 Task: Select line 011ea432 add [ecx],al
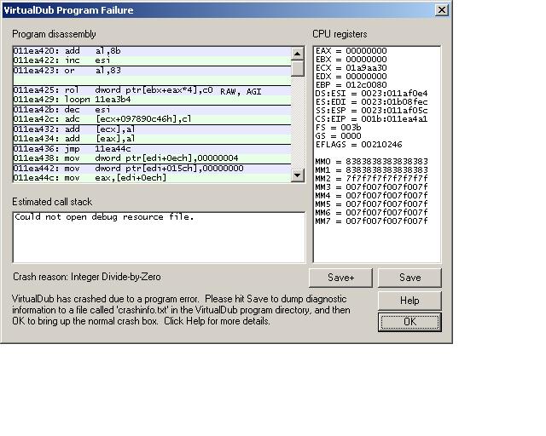pos(152,129)
